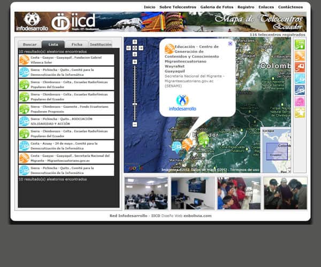Viewport: 321px width, 267px height.
Task: Select the green category icon in right sidebar
Action: click(300, 44)
